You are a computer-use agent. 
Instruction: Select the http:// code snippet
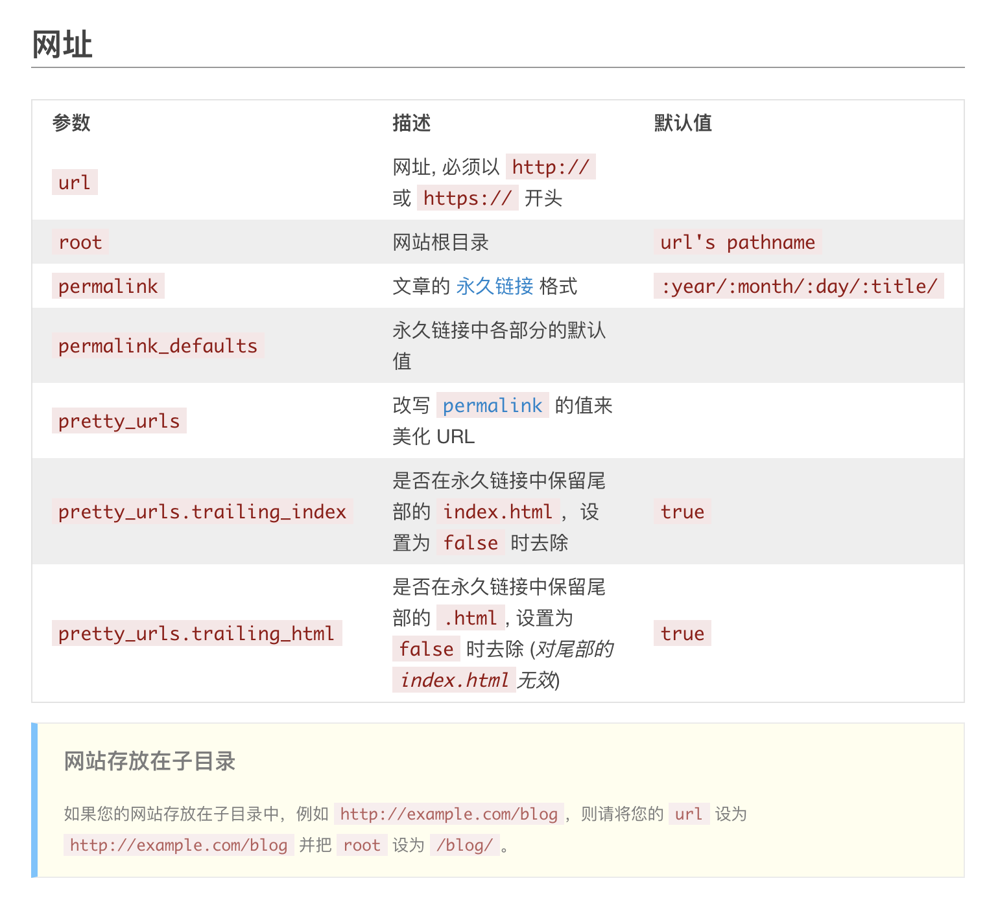[552, 167]
